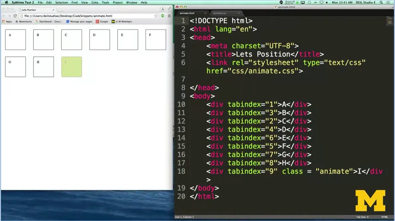Reload the animate.html page in Chrome

pos(15,16)
